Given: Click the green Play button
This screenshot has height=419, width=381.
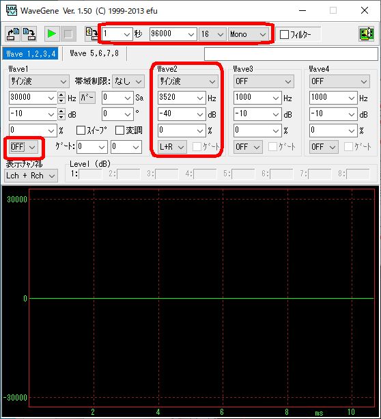Looking at the screenshot, I should click(52, 34).
